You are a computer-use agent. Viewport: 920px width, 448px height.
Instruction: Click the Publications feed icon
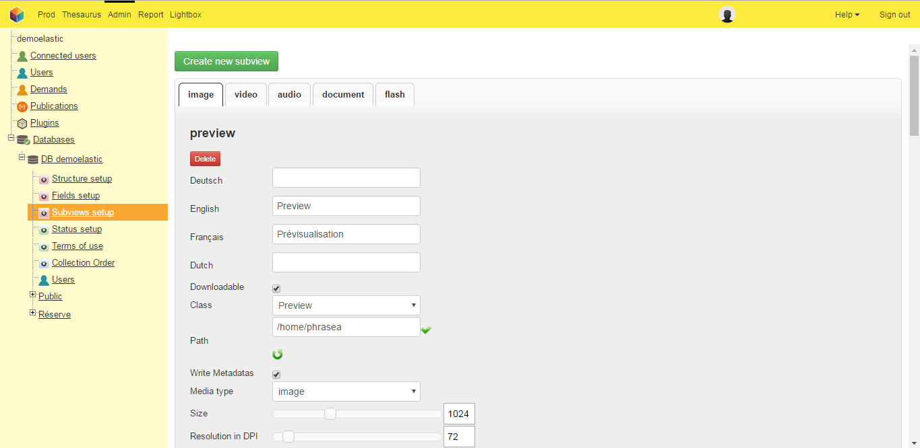22,106
